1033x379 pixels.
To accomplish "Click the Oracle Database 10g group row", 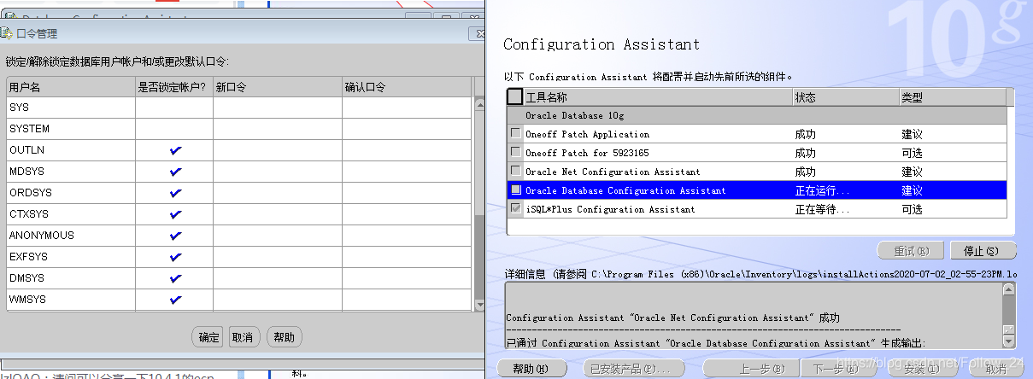I will tap(757, 115).
